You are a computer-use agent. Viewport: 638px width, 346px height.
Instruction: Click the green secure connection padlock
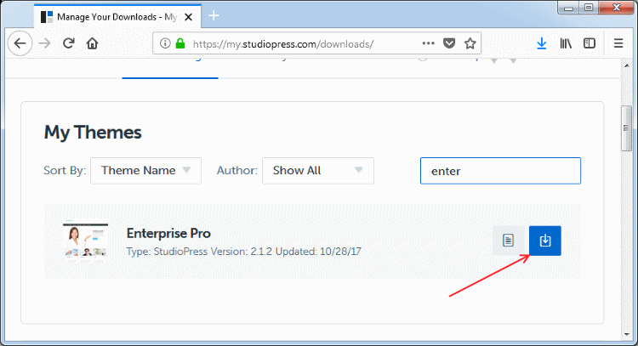(x=179, y=43)
